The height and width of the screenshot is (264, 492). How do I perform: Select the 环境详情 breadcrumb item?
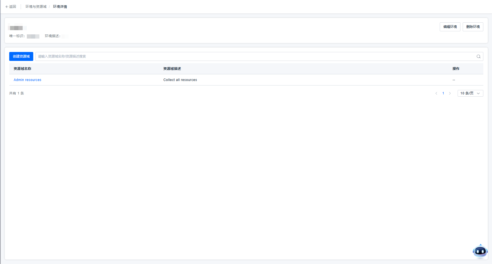tap(60, 7)
